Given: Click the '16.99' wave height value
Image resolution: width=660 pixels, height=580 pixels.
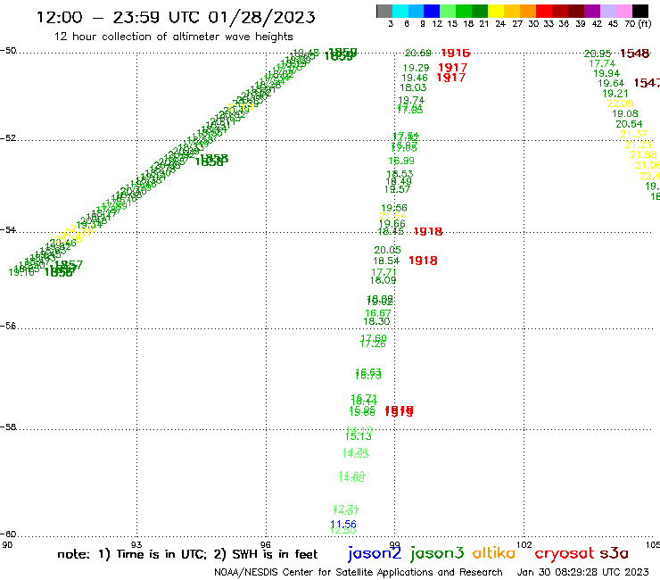Looking at the screenshot, I should click(401, 161).
